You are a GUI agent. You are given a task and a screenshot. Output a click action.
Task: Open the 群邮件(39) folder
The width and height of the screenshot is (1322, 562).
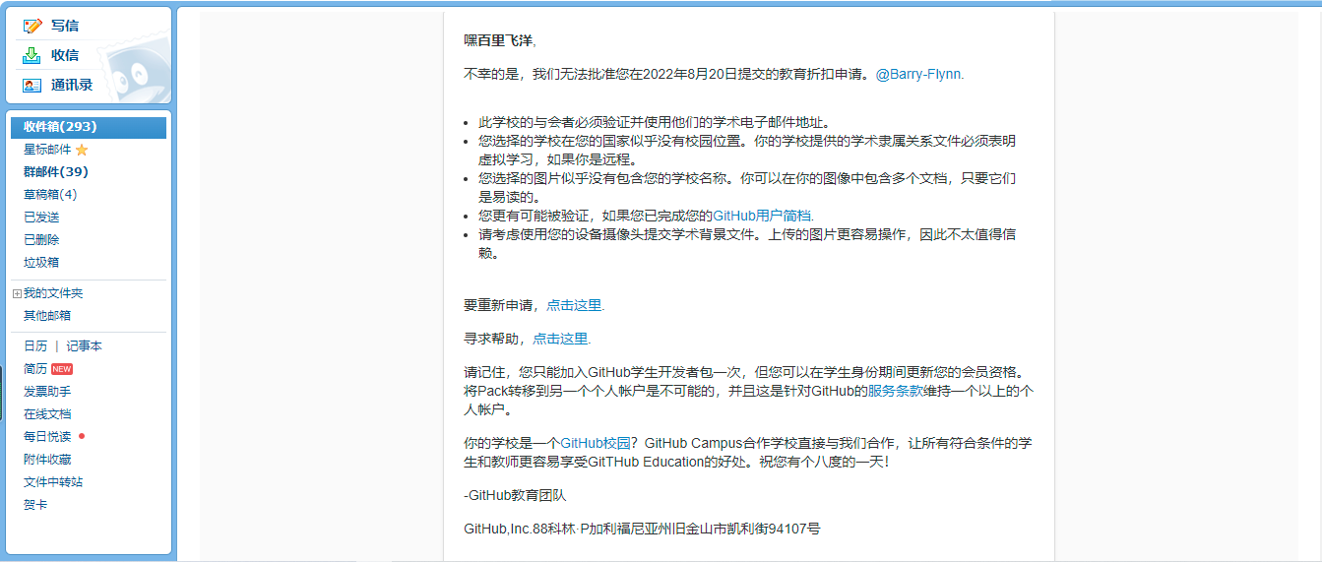coord(56,172)
